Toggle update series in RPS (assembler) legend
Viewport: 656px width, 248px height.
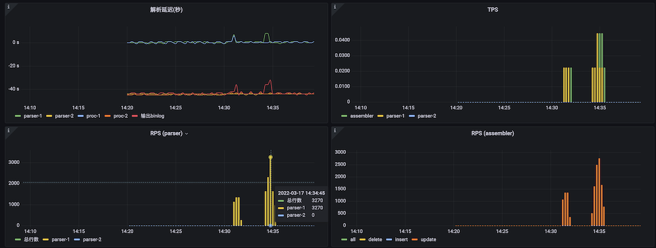pyautogui.click(x=428, y=240)
